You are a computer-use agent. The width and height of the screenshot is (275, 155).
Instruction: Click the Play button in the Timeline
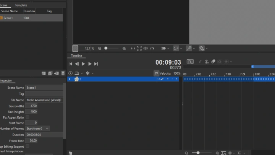pos(83,64)
